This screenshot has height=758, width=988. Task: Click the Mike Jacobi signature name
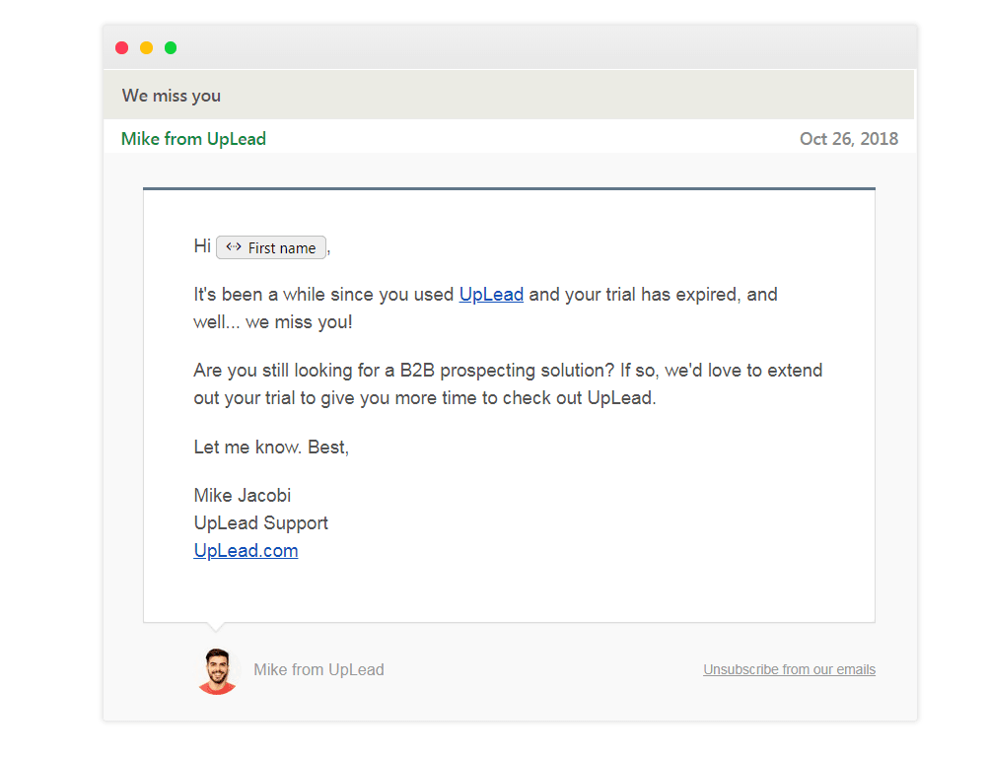(x=243, y=495)
